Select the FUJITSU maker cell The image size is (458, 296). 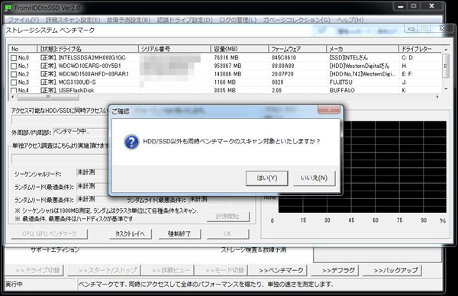[x=341, y=82]
